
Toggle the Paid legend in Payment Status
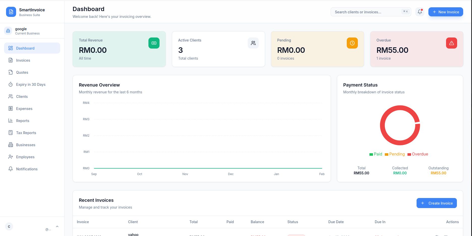click(376, 154)
